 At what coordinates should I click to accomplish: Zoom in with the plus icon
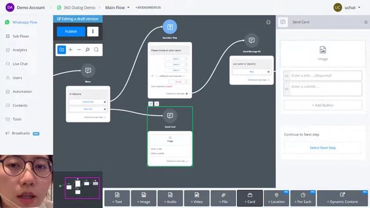pyautogui.click(x=71, y=50)
